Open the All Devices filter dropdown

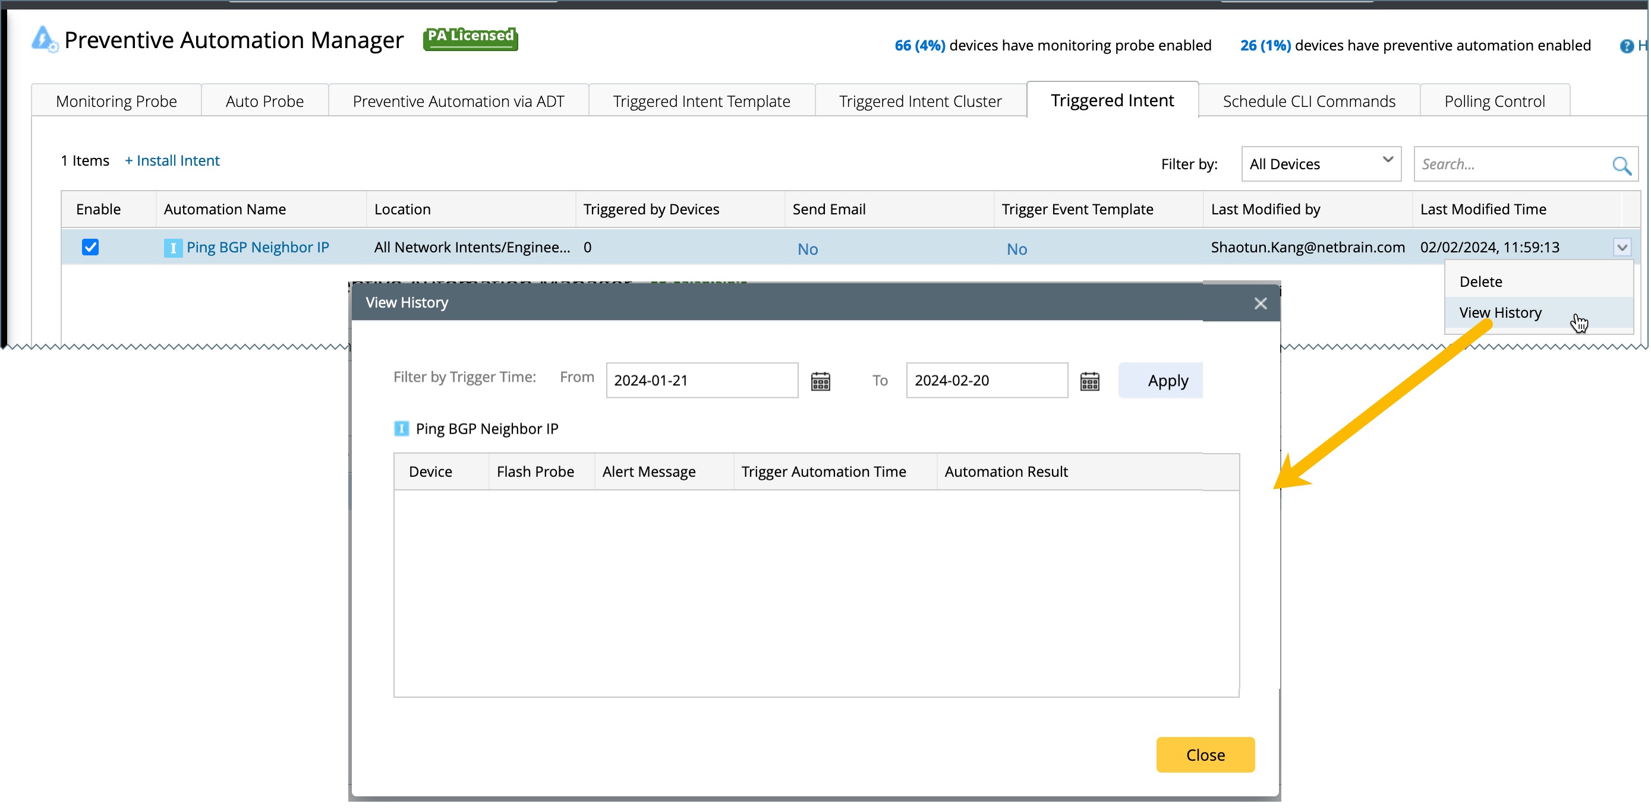click(1321, 164)
